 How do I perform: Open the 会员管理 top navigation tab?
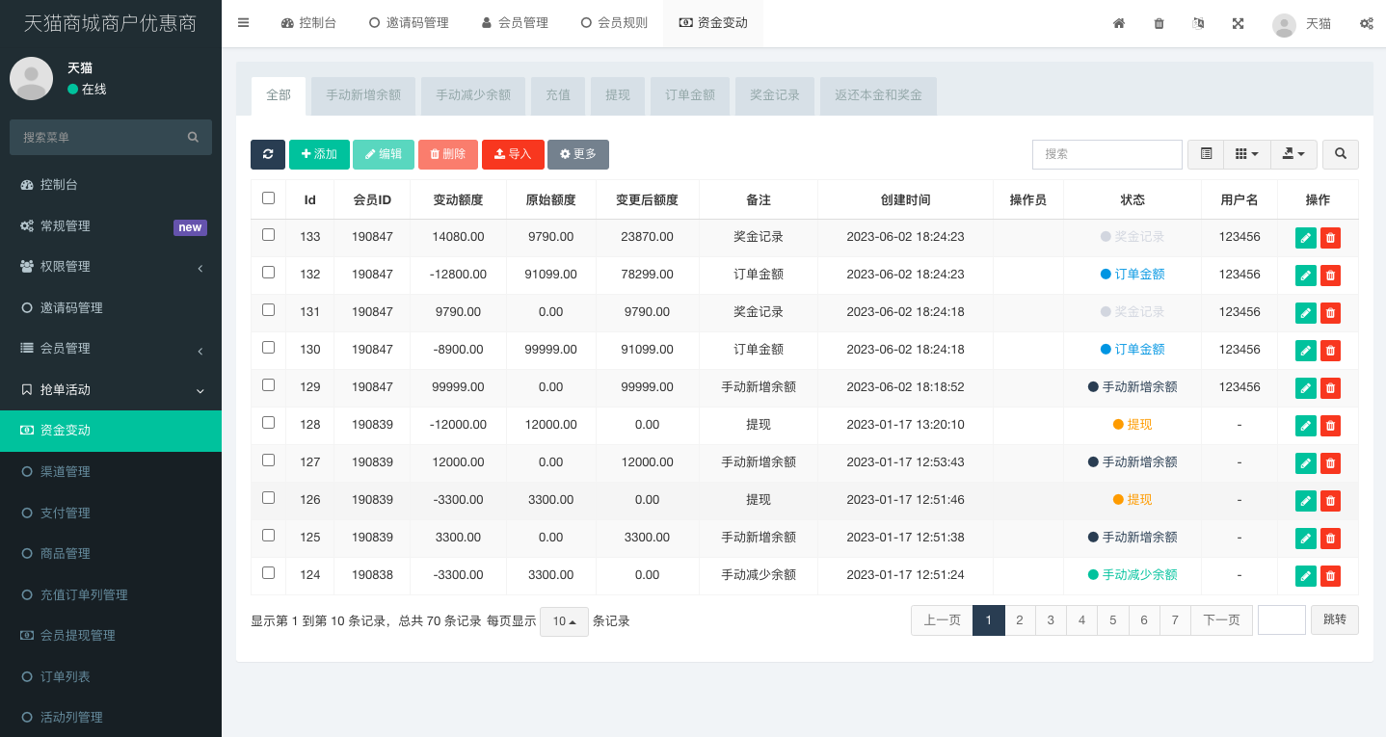click(x=515, y=23)
